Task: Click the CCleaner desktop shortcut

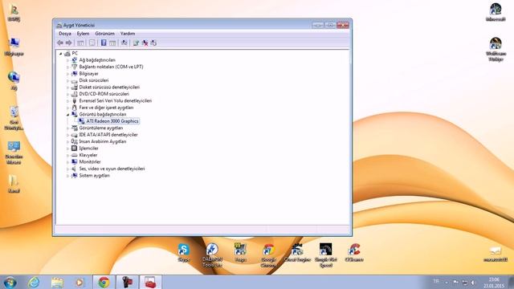Action: pos(354,252)
